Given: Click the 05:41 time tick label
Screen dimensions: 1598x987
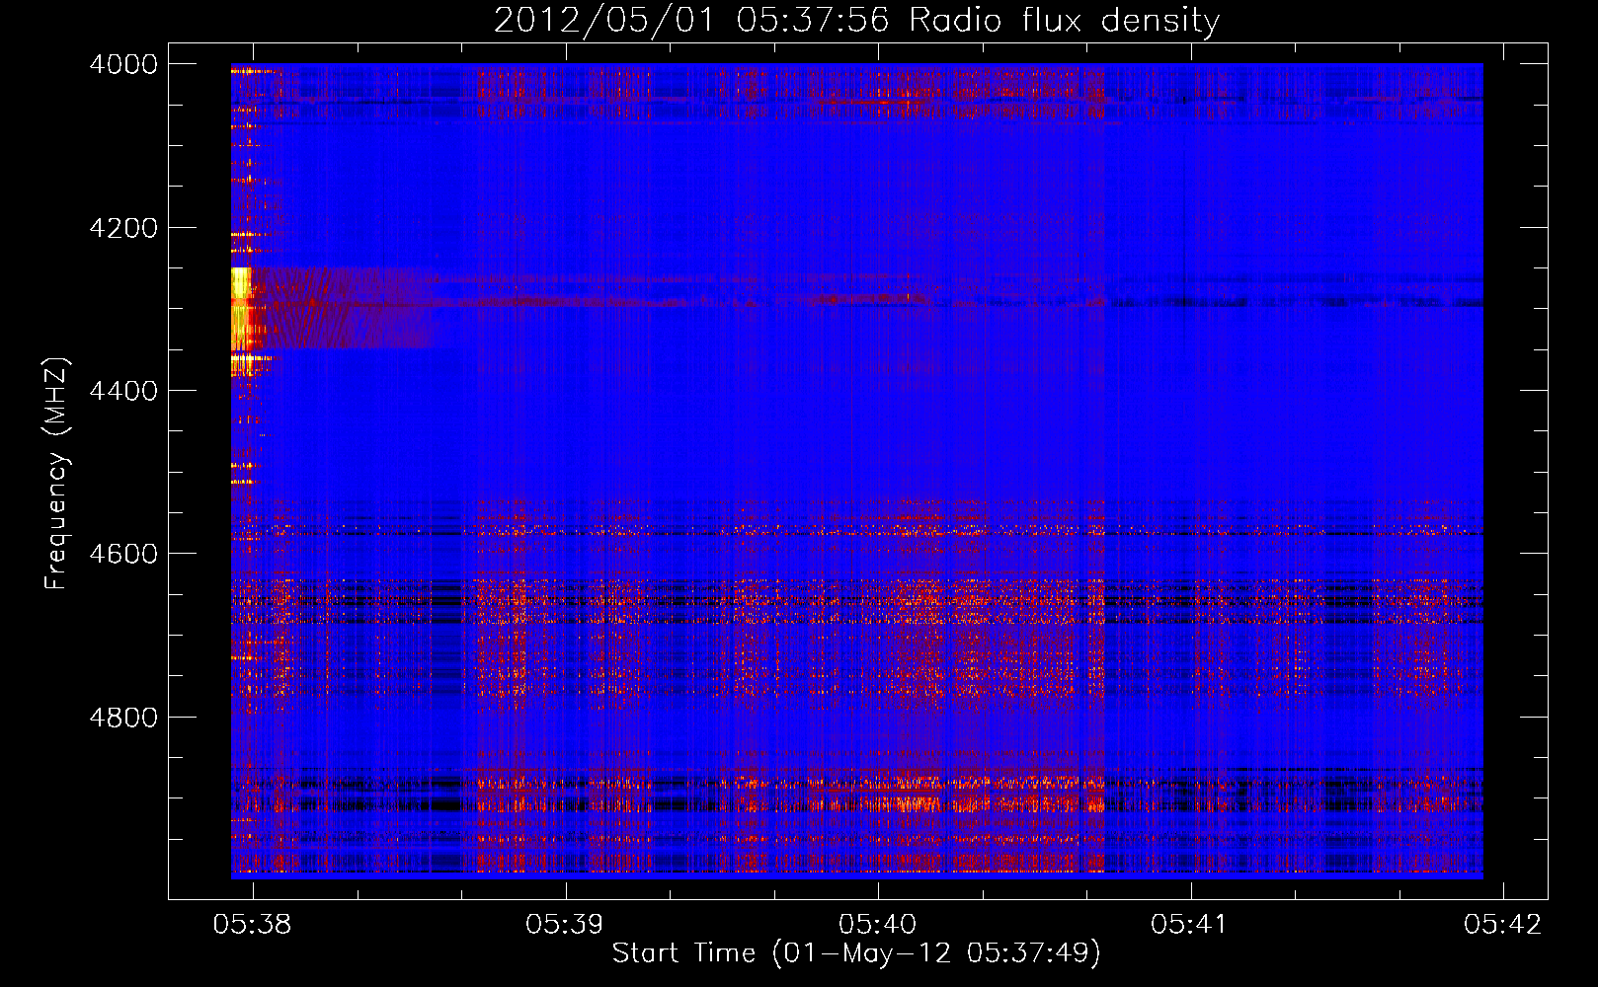Looking at the screenshot, I should click(1190, 924).
